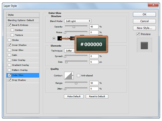162x121 pixels.
Task: Open the Blend Mode dropdown
Action: coord(77,21)
